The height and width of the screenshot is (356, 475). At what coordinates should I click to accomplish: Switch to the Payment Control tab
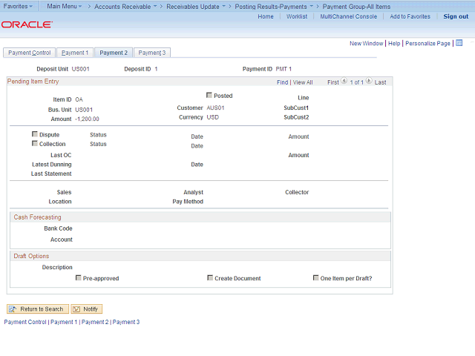[x=30, y=53]
